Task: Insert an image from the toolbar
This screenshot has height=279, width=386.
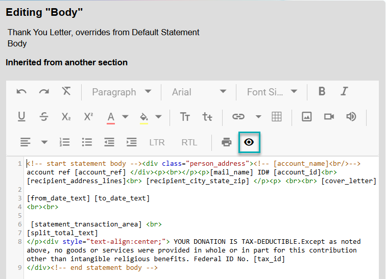Action: [306, 117]
